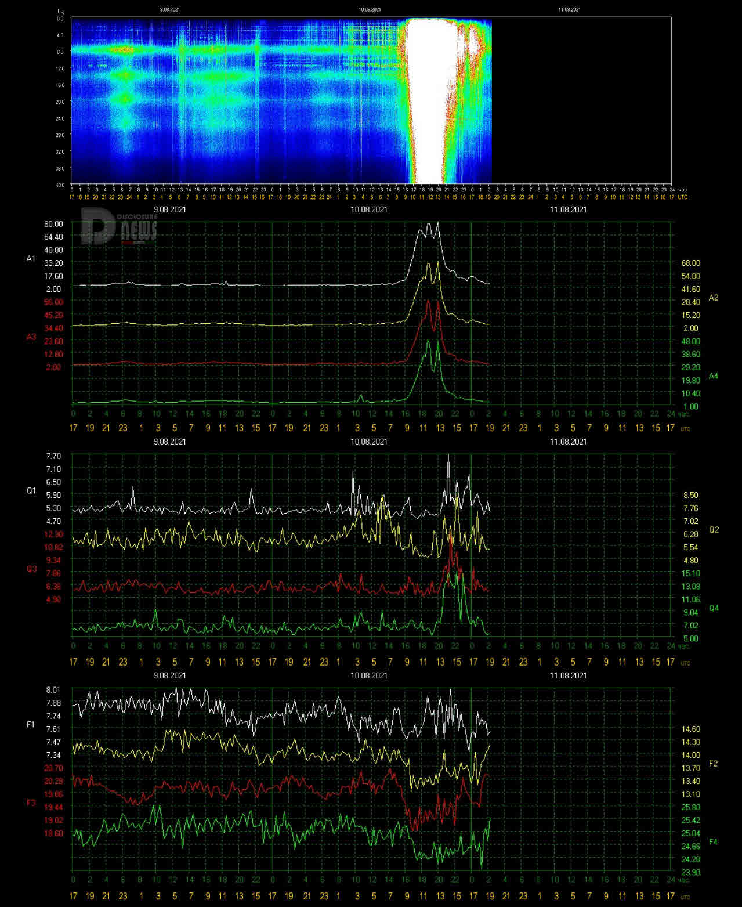Click the 40.0 value on the spectrogram frequency axis

(x=60, y=185)
